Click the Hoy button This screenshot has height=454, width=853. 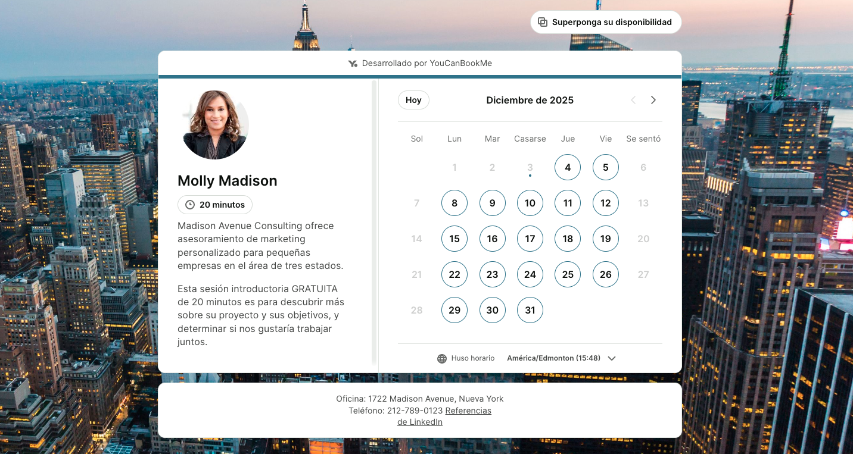point(413,100)
